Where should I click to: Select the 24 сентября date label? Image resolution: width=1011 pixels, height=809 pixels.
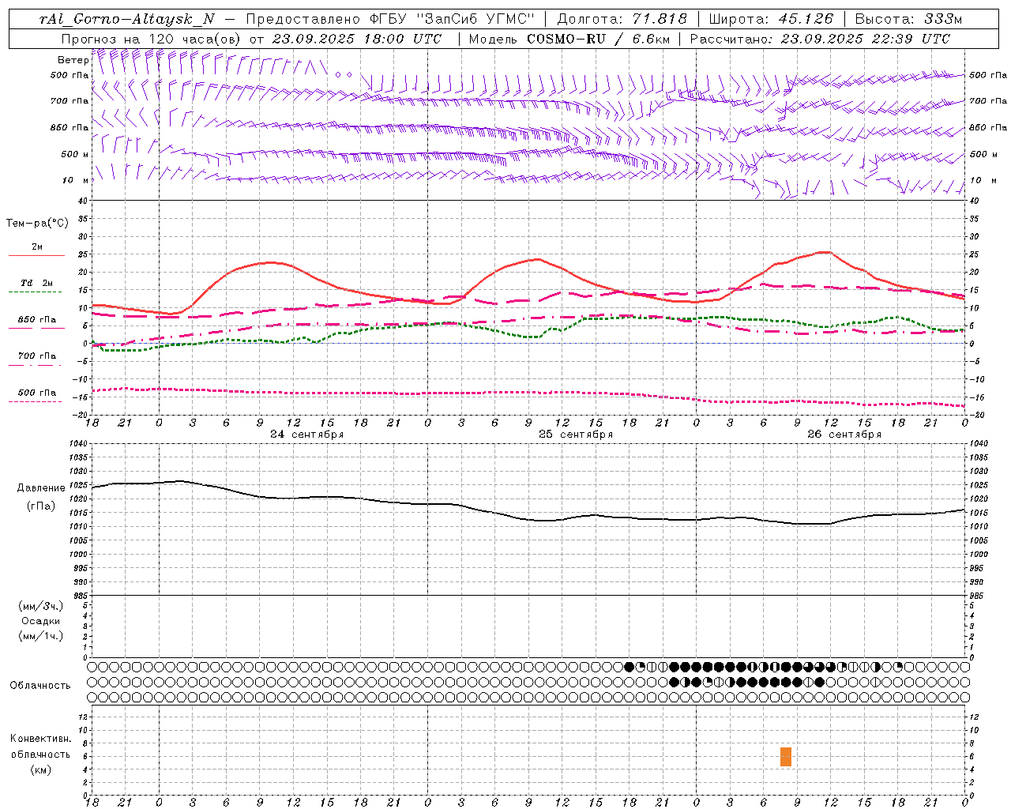[x=306, y=435]
